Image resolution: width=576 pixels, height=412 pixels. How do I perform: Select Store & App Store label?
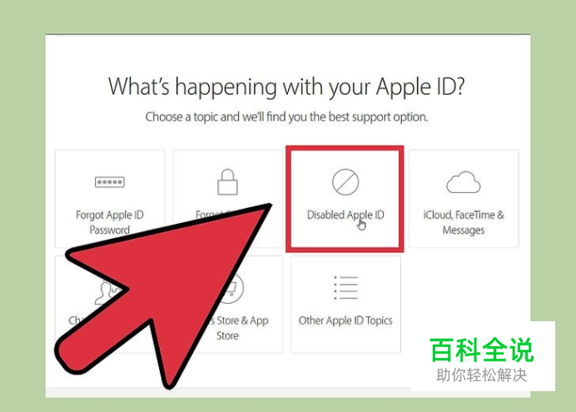[241, 328]
